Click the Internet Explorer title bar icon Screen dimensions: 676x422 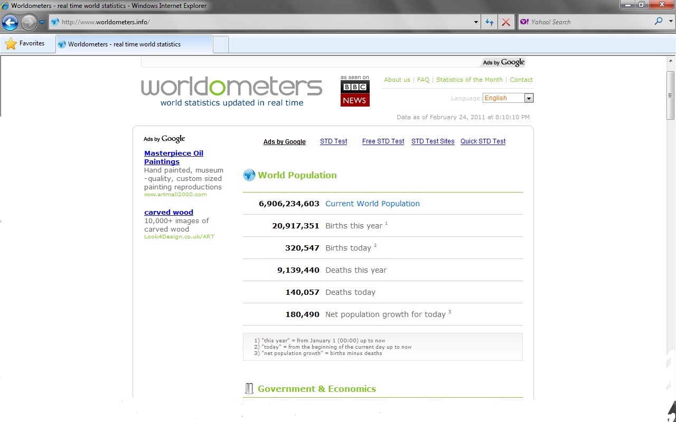click(x=5, y=5)
